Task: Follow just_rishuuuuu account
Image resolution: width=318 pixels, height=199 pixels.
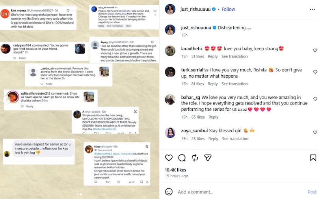Action: (228, 9)
